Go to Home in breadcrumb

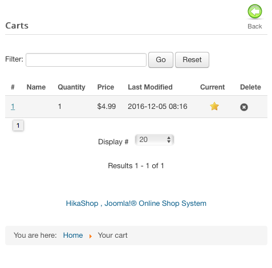(x=73, y=235)
